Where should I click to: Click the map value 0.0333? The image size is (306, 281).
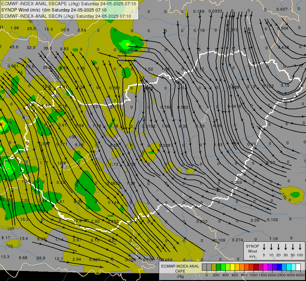(x=215, y=11)
